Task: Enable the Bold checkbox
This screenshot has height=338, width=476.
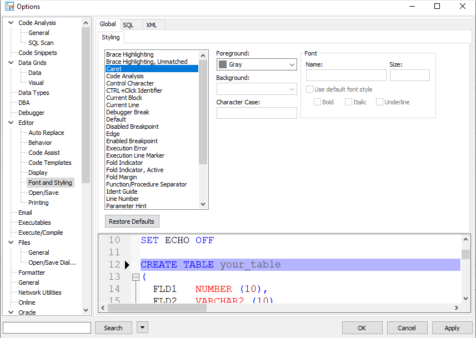Action: (317, 102)
